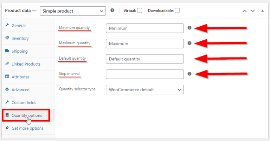Click the Shipping truck icon
270x141 pixels.
(7, 51)
